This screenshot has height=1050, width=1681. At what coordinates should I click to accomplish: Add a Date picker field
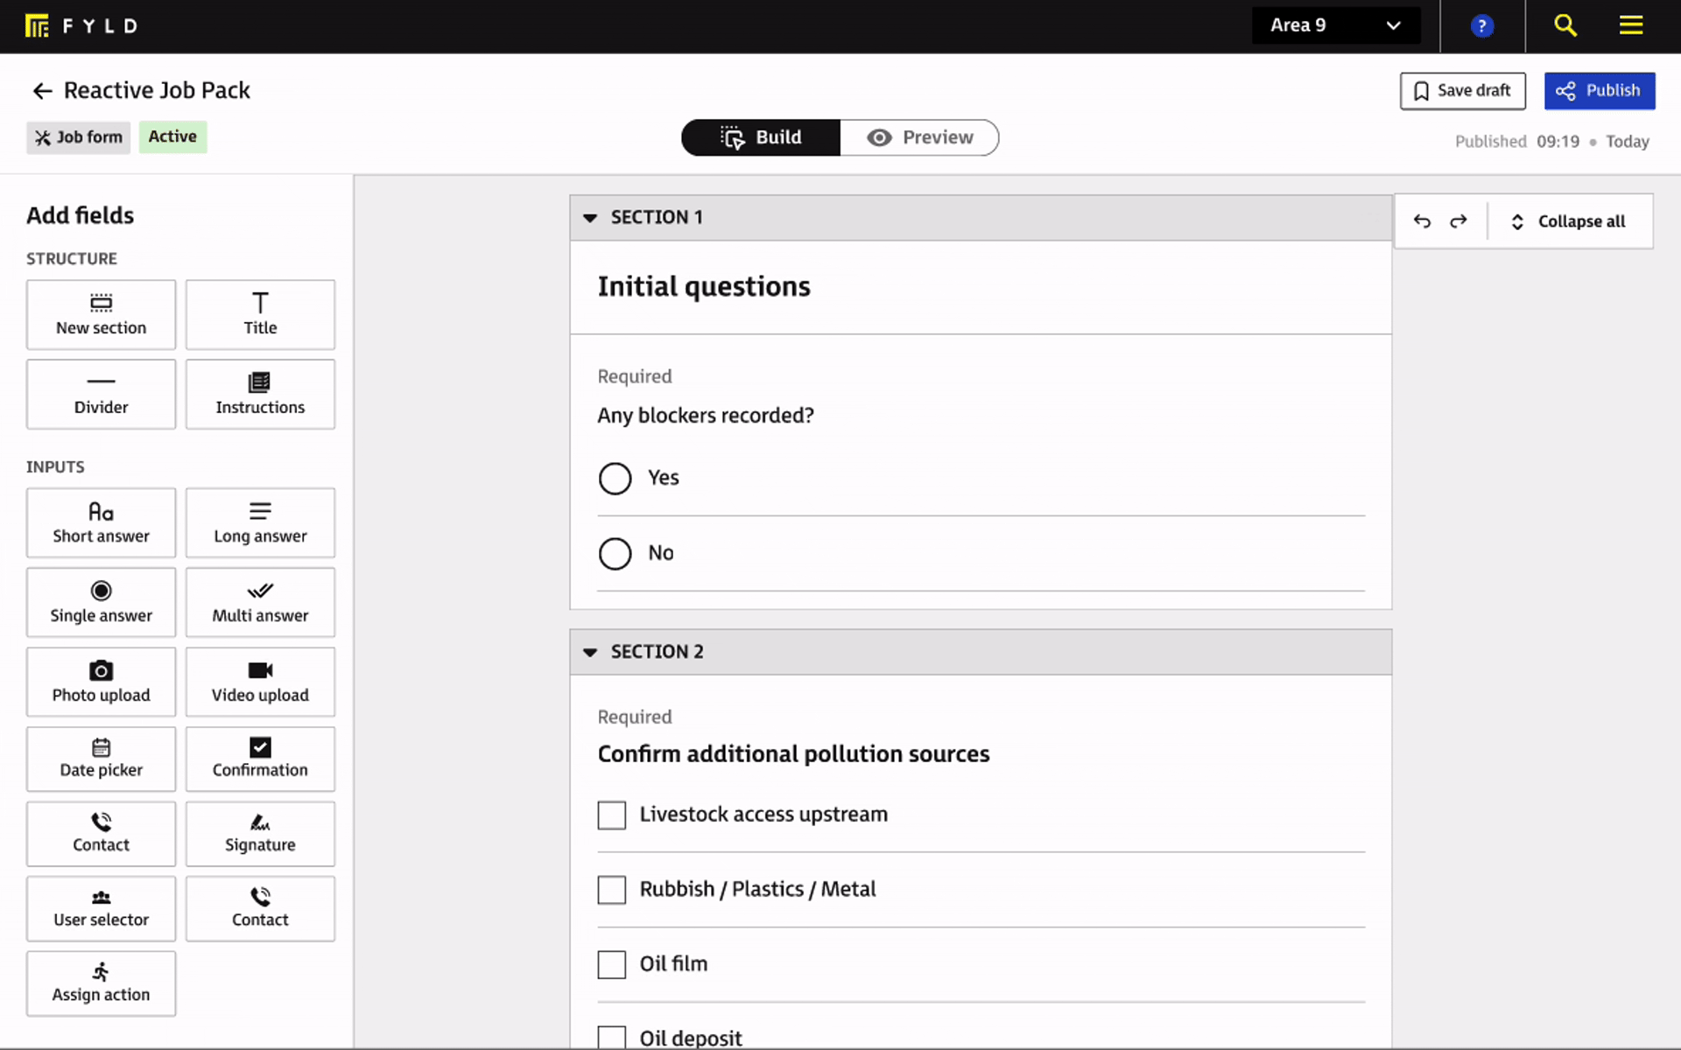pos(101,759)
